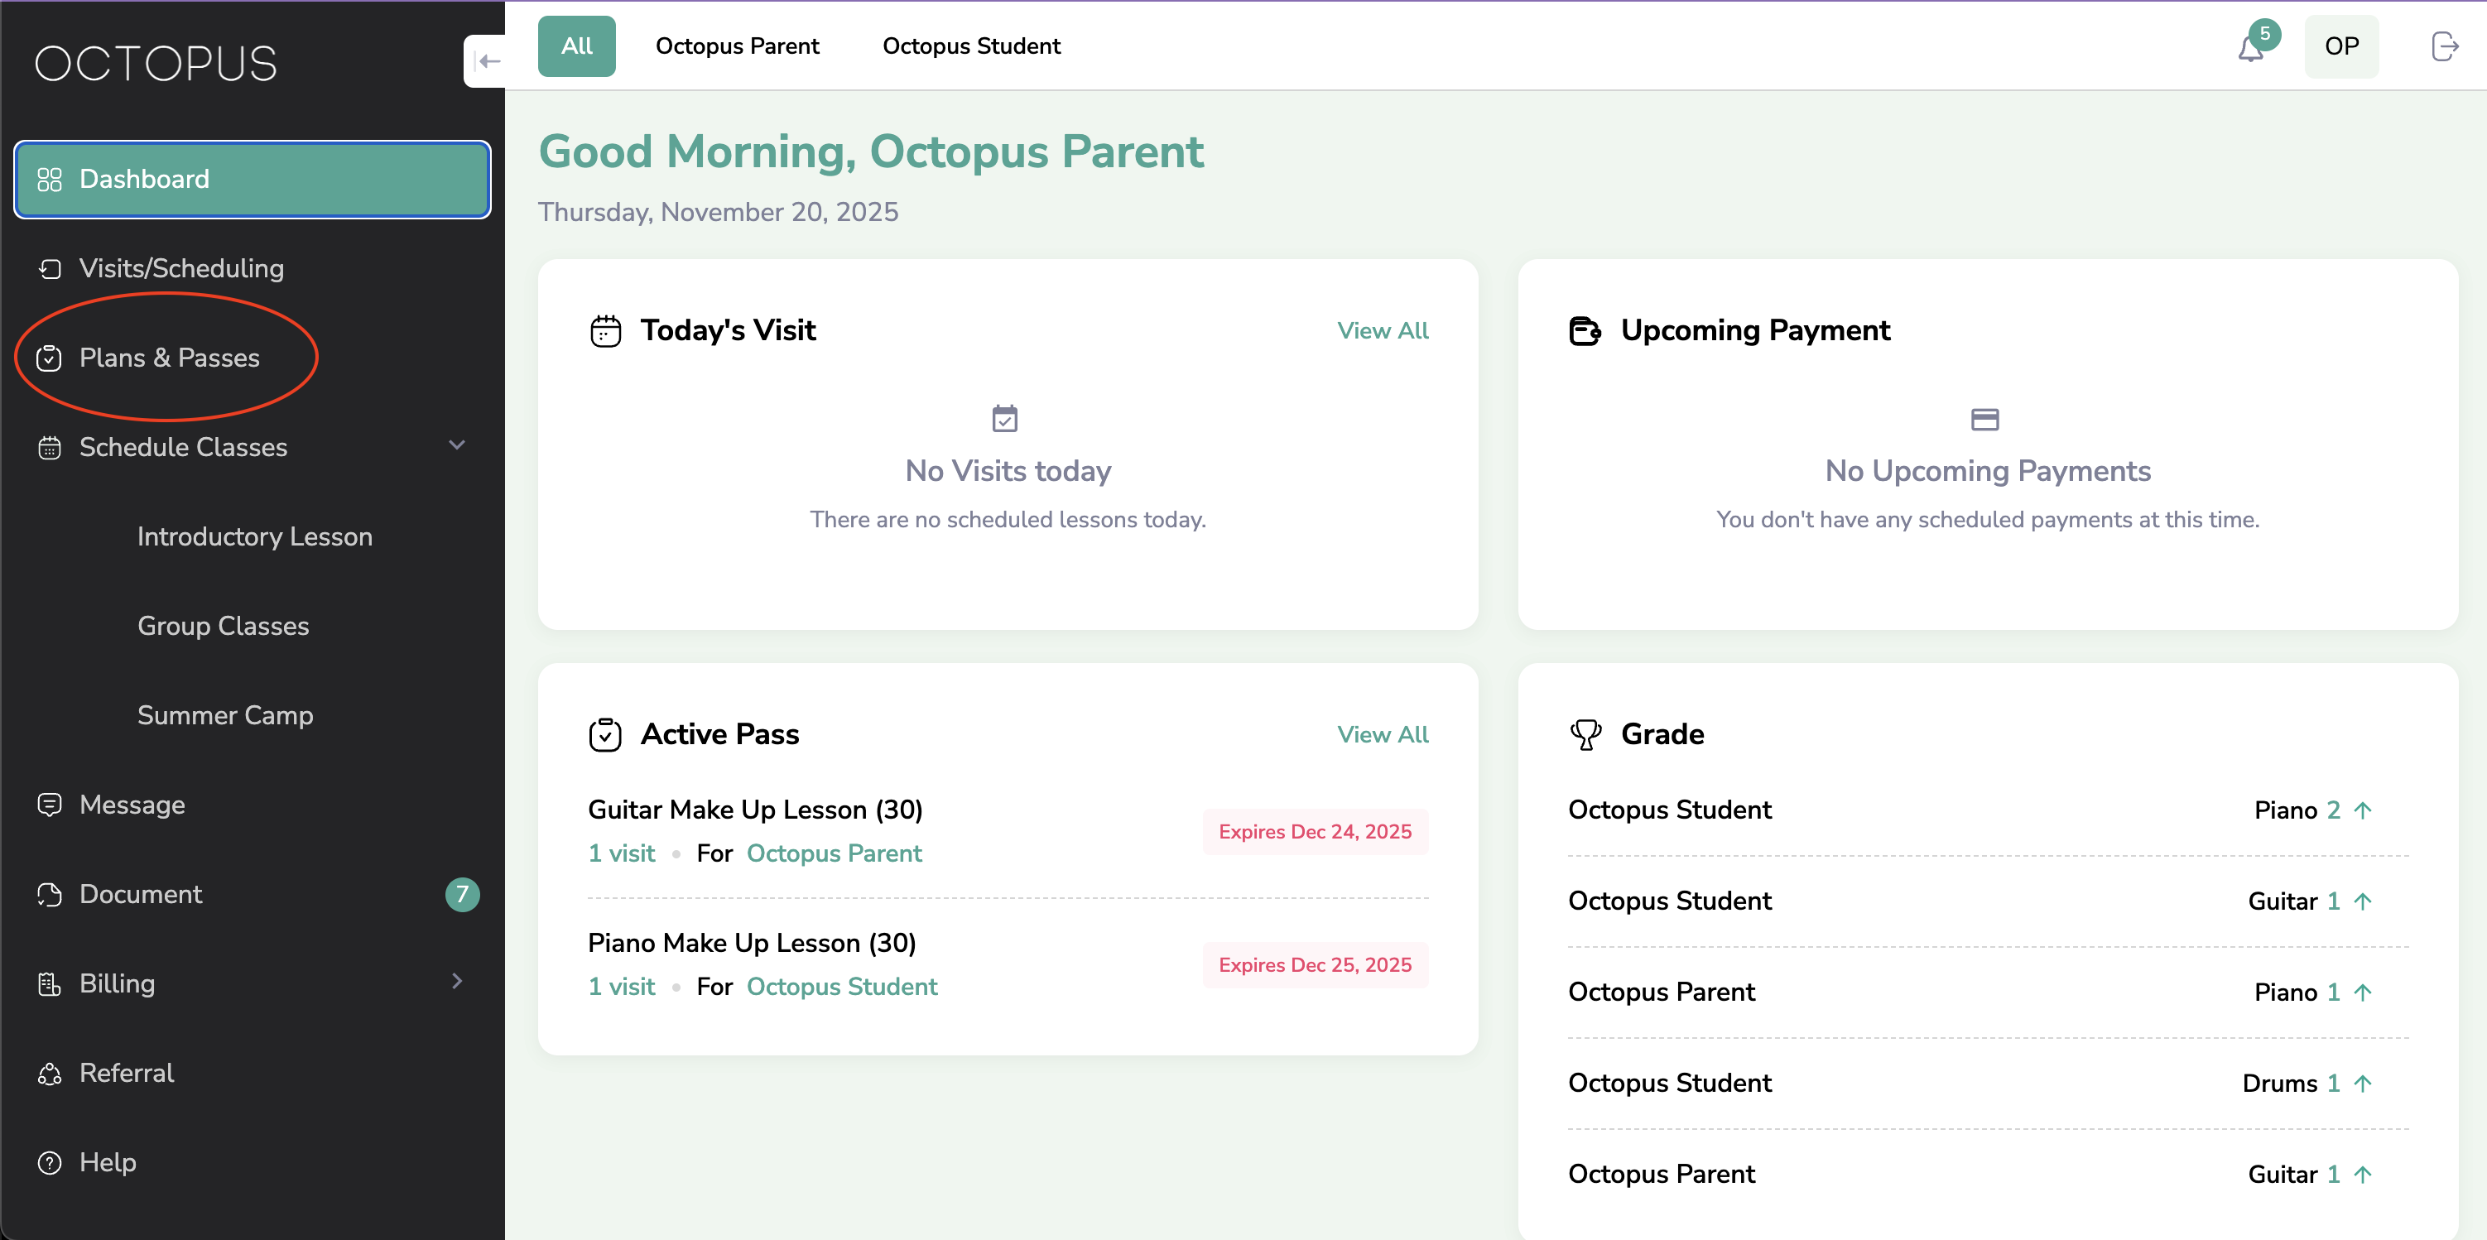Collapse the Schedule Classes chevron
2487x1240 pixels.
click(457, 445)
